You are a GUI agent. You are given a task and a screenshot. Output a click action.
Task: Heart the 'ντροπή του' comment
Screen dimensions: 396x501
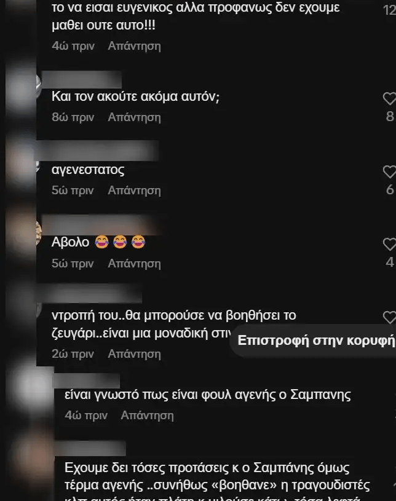click(x=390, y=317)
